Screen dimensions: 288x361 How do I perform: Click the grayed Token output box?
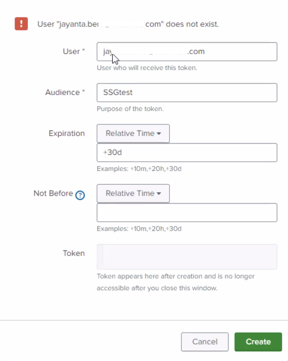coord(187,257)
